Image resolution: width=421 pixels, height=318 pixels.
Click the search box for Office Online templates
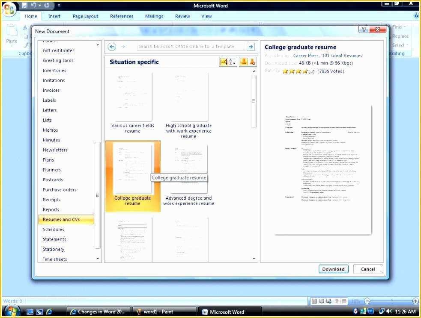(191, 46)
